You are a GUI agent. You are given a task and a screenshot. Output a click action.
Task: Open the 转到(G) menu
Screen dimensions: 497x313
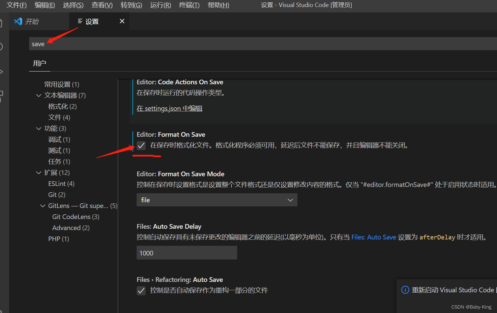(x=131, y=5)
